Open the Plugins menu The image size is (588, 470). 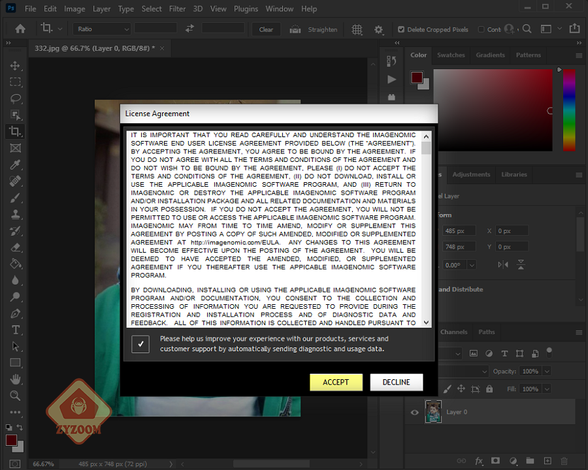coord(246,8)
